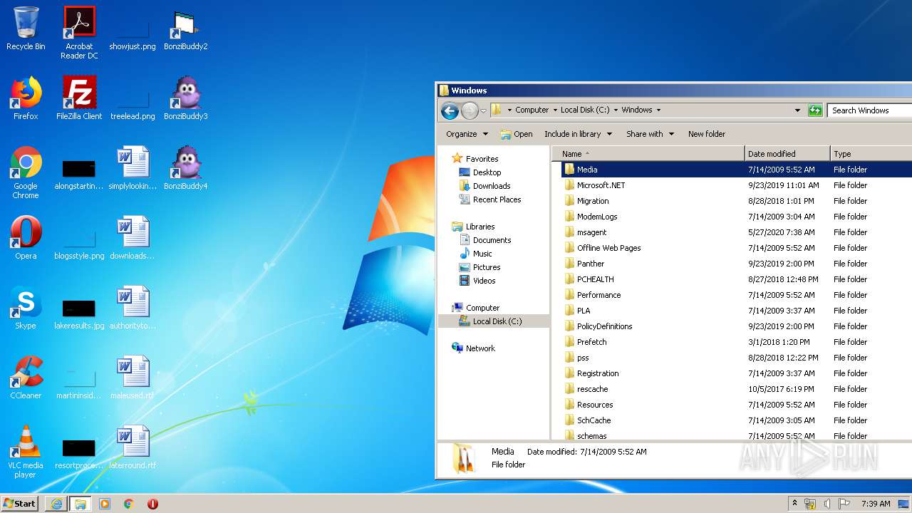Screen dimensions: 912x513
Task: Launch Google Chrome desktop shortcut
Action: 26,172
